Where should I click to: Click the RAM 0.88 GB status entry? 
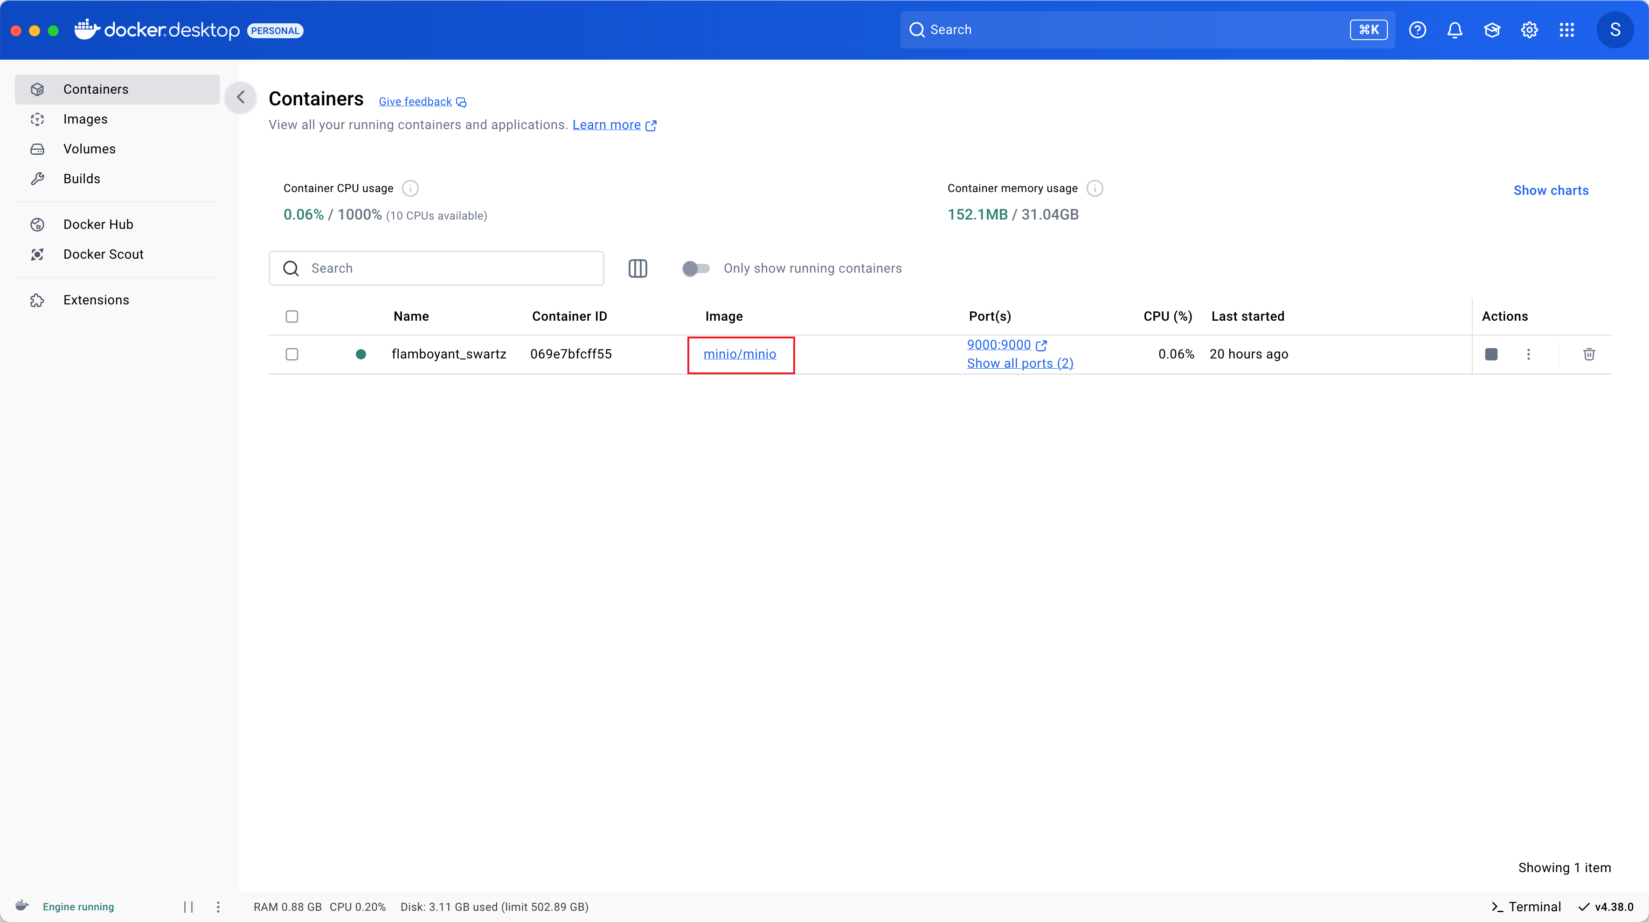[x=287, y=907]
